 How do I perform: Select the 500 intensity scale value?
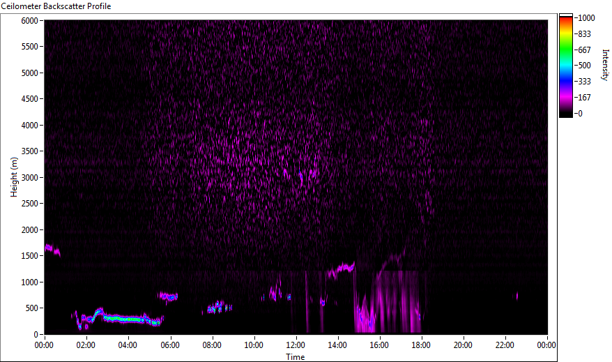coord(584,66)
